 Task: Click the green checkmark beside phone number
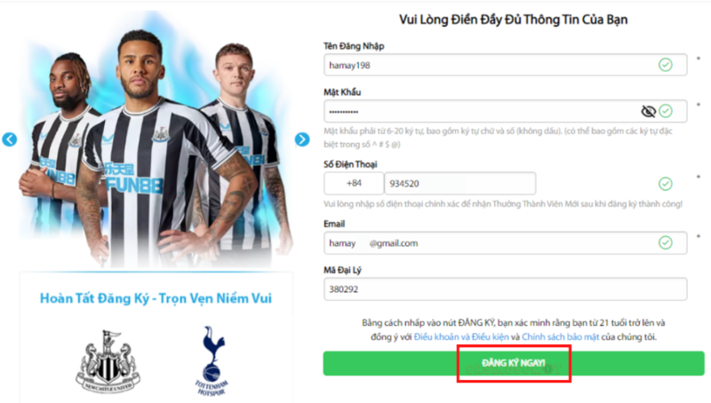665,184
